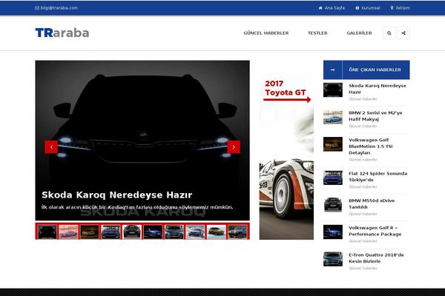Image resolution: width=445 pixels, height=296 pixels.
Task: Click slide caption text about Kodiaq
Action: (x=137, y=207)
